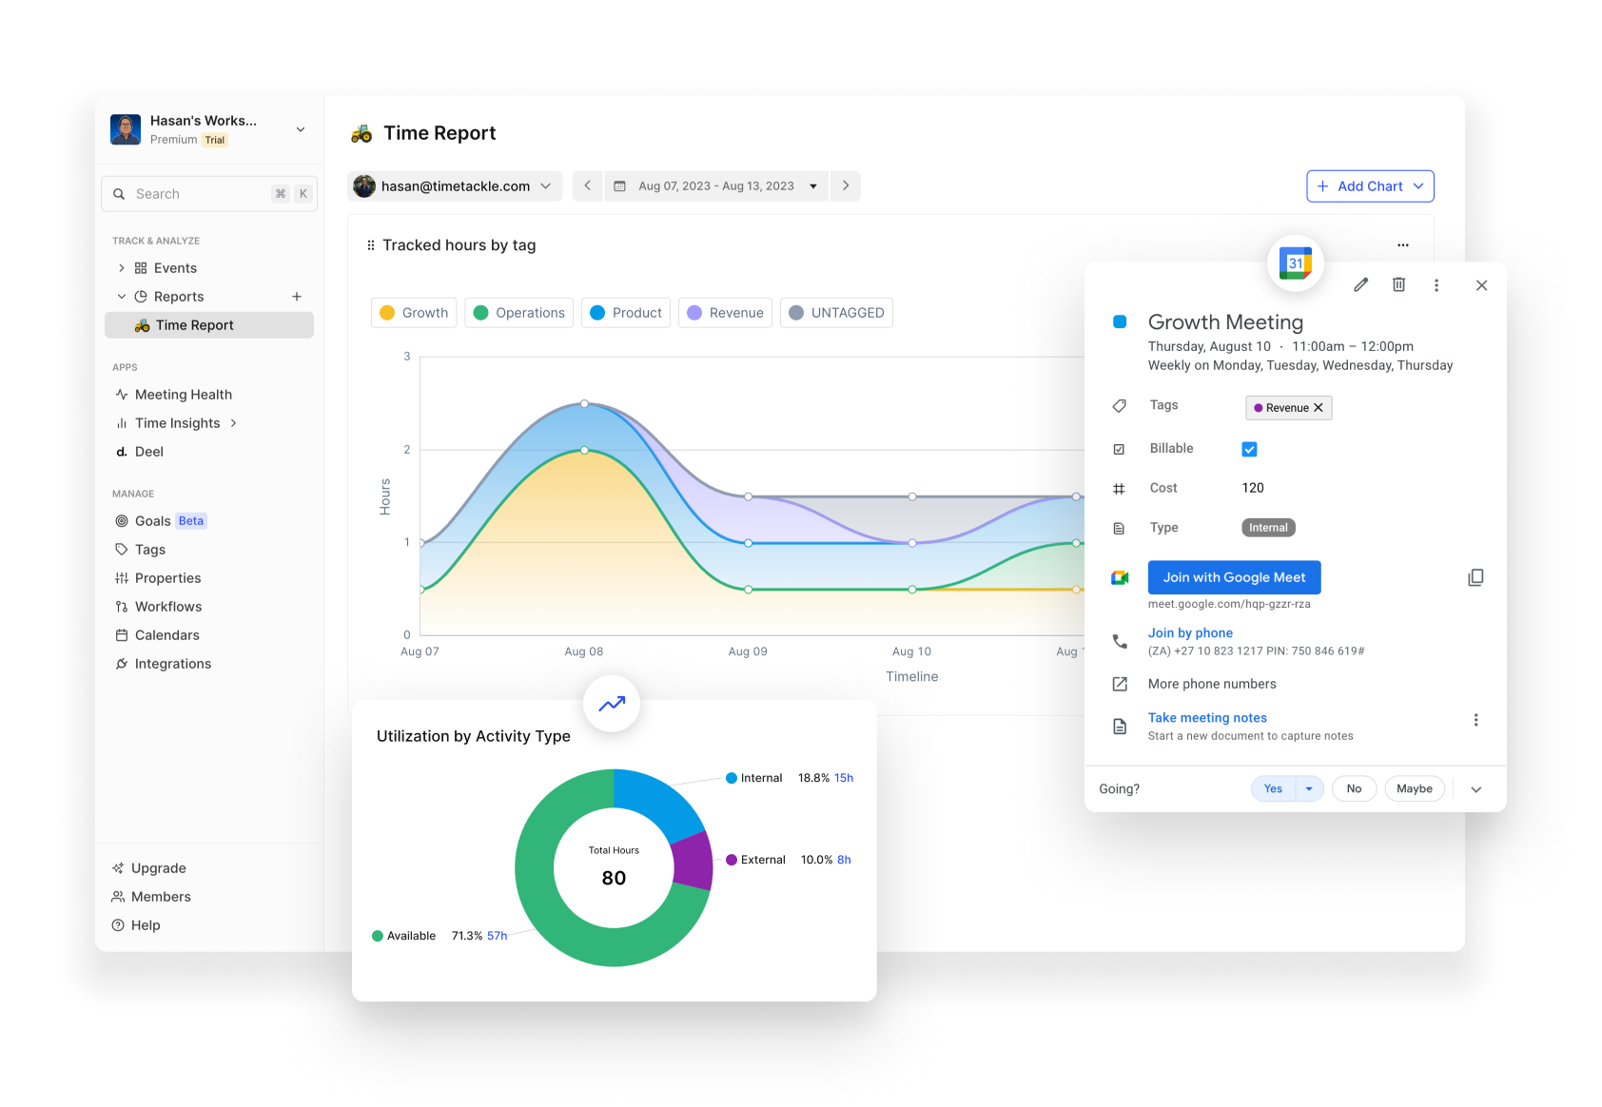The image size is (1602, 1107).
Task: Copy the Google Meet link
Action: [1475, 577]
